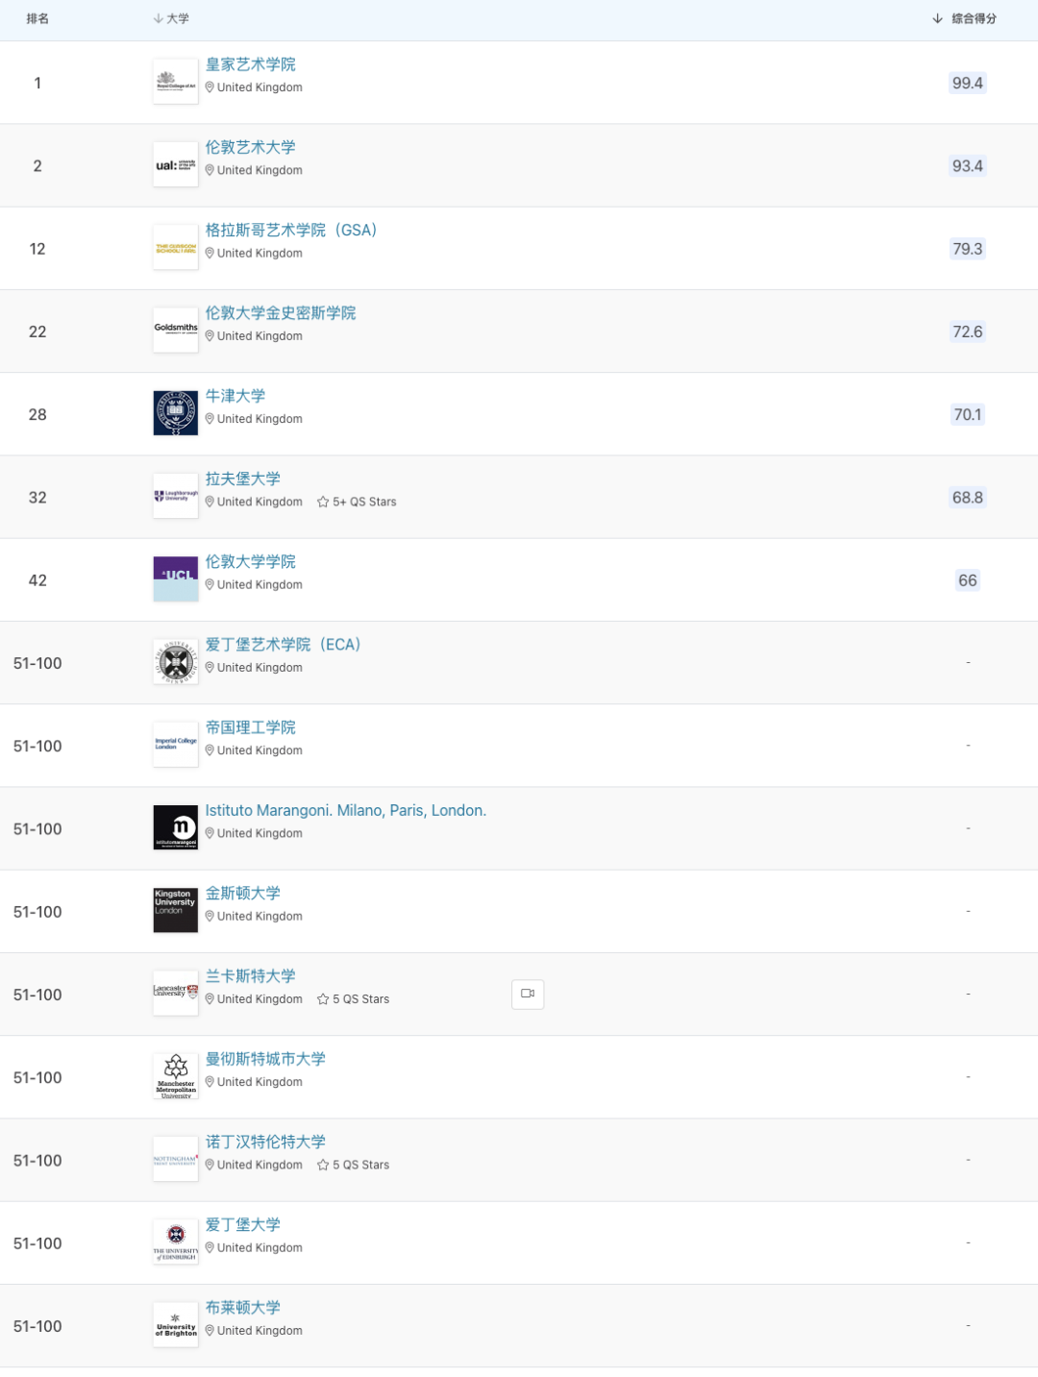Viewport: 1038px width, 1377px height.
Task: Click the 99.4 overall score badge
Action: [x=967, y=84]
